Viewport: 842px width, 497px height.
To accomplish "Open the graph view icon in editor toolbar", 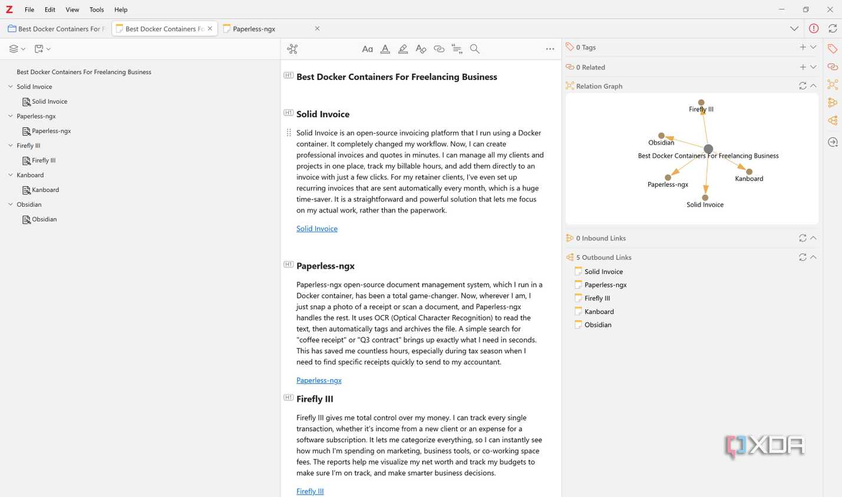I will click(292, 49).
